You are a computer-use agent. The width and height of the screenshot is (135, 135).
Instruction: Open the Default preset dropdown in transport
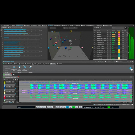tap(26, 107)
